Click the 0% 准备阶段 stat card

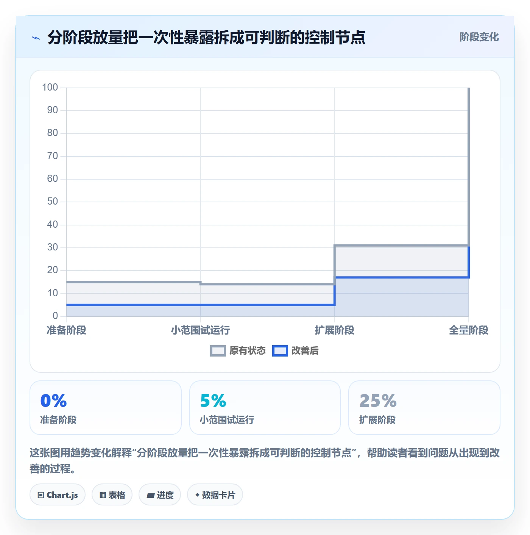pos(106,408)
